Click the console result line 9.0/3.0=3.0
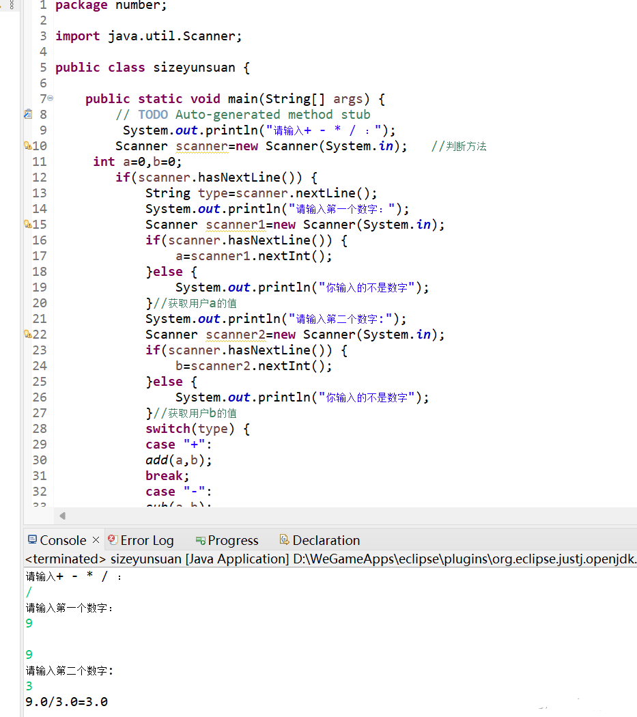This screenshot has height=717, width=637. [x=66, y=701]
